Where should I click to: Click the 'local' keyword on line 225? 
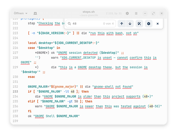coord(32,43)
